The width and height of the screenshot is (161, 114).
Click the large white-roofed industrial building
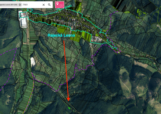pyautogui.click(x=23, y=19)
